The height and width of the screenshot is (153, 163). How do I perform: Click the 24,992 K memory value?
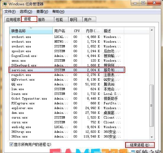click(92, 108)
